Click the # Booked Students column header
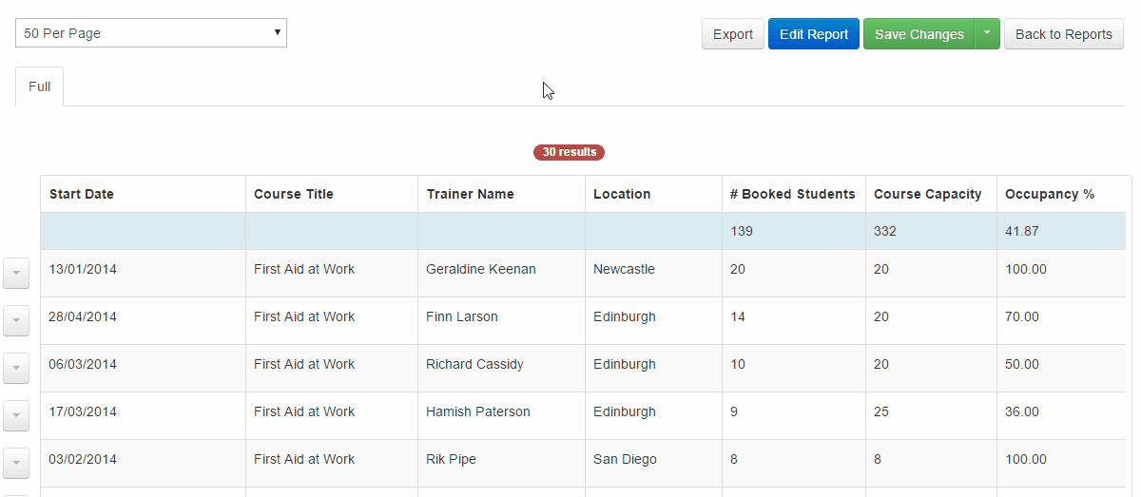Screen dimensions: 1141x497 click(793, 194)
